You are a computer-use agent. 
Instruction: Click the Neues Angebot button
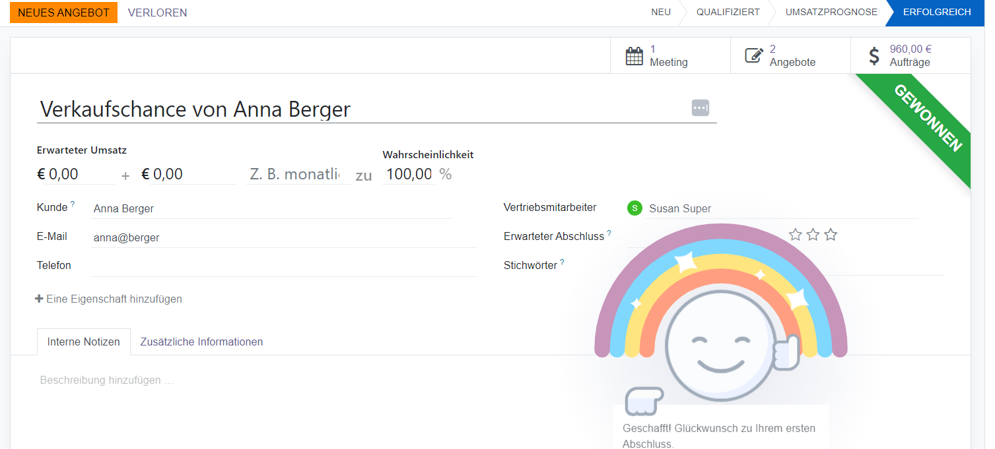[63, 13]
